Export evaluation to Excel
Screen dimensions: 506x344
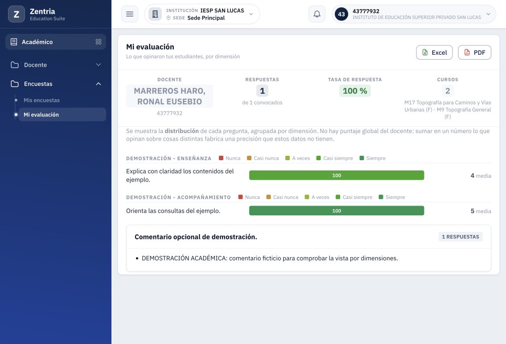pyautogui.click(x=434, y=53)
